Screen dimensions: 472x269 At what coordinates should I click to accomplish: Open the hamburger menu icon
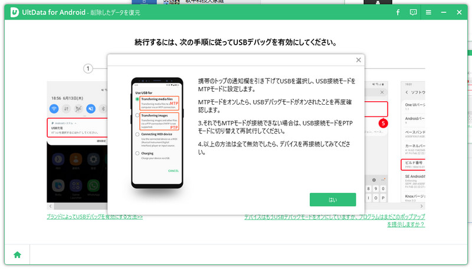428,12
